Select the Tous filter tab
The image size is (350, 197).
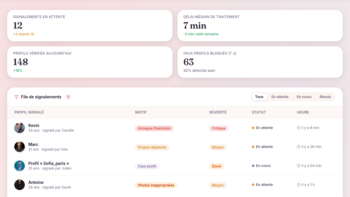pos(259,97)
